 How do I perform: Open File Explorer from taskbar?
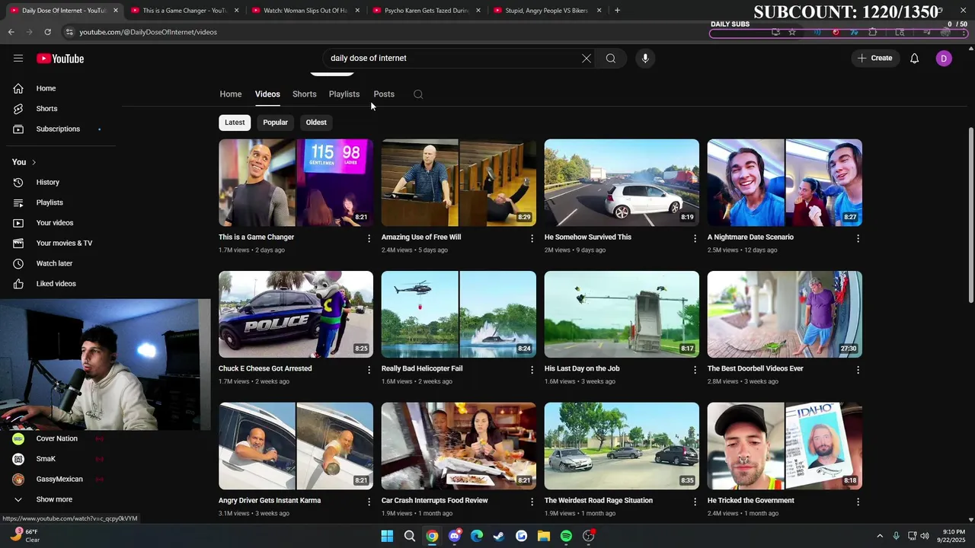[x=544, y=536]
